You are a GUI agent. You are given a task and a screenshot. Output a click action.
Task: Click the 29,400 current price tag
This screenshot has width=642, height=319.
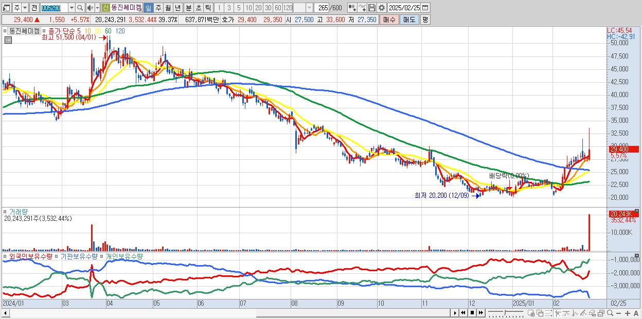(622, 149)
